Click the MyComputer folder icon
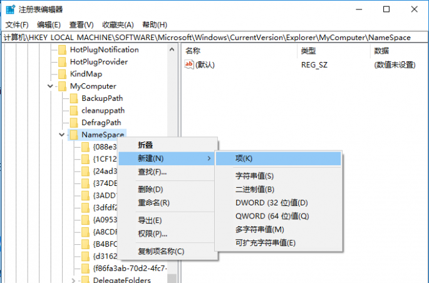This screenshot has height=283, width=429. click(62, 86)
